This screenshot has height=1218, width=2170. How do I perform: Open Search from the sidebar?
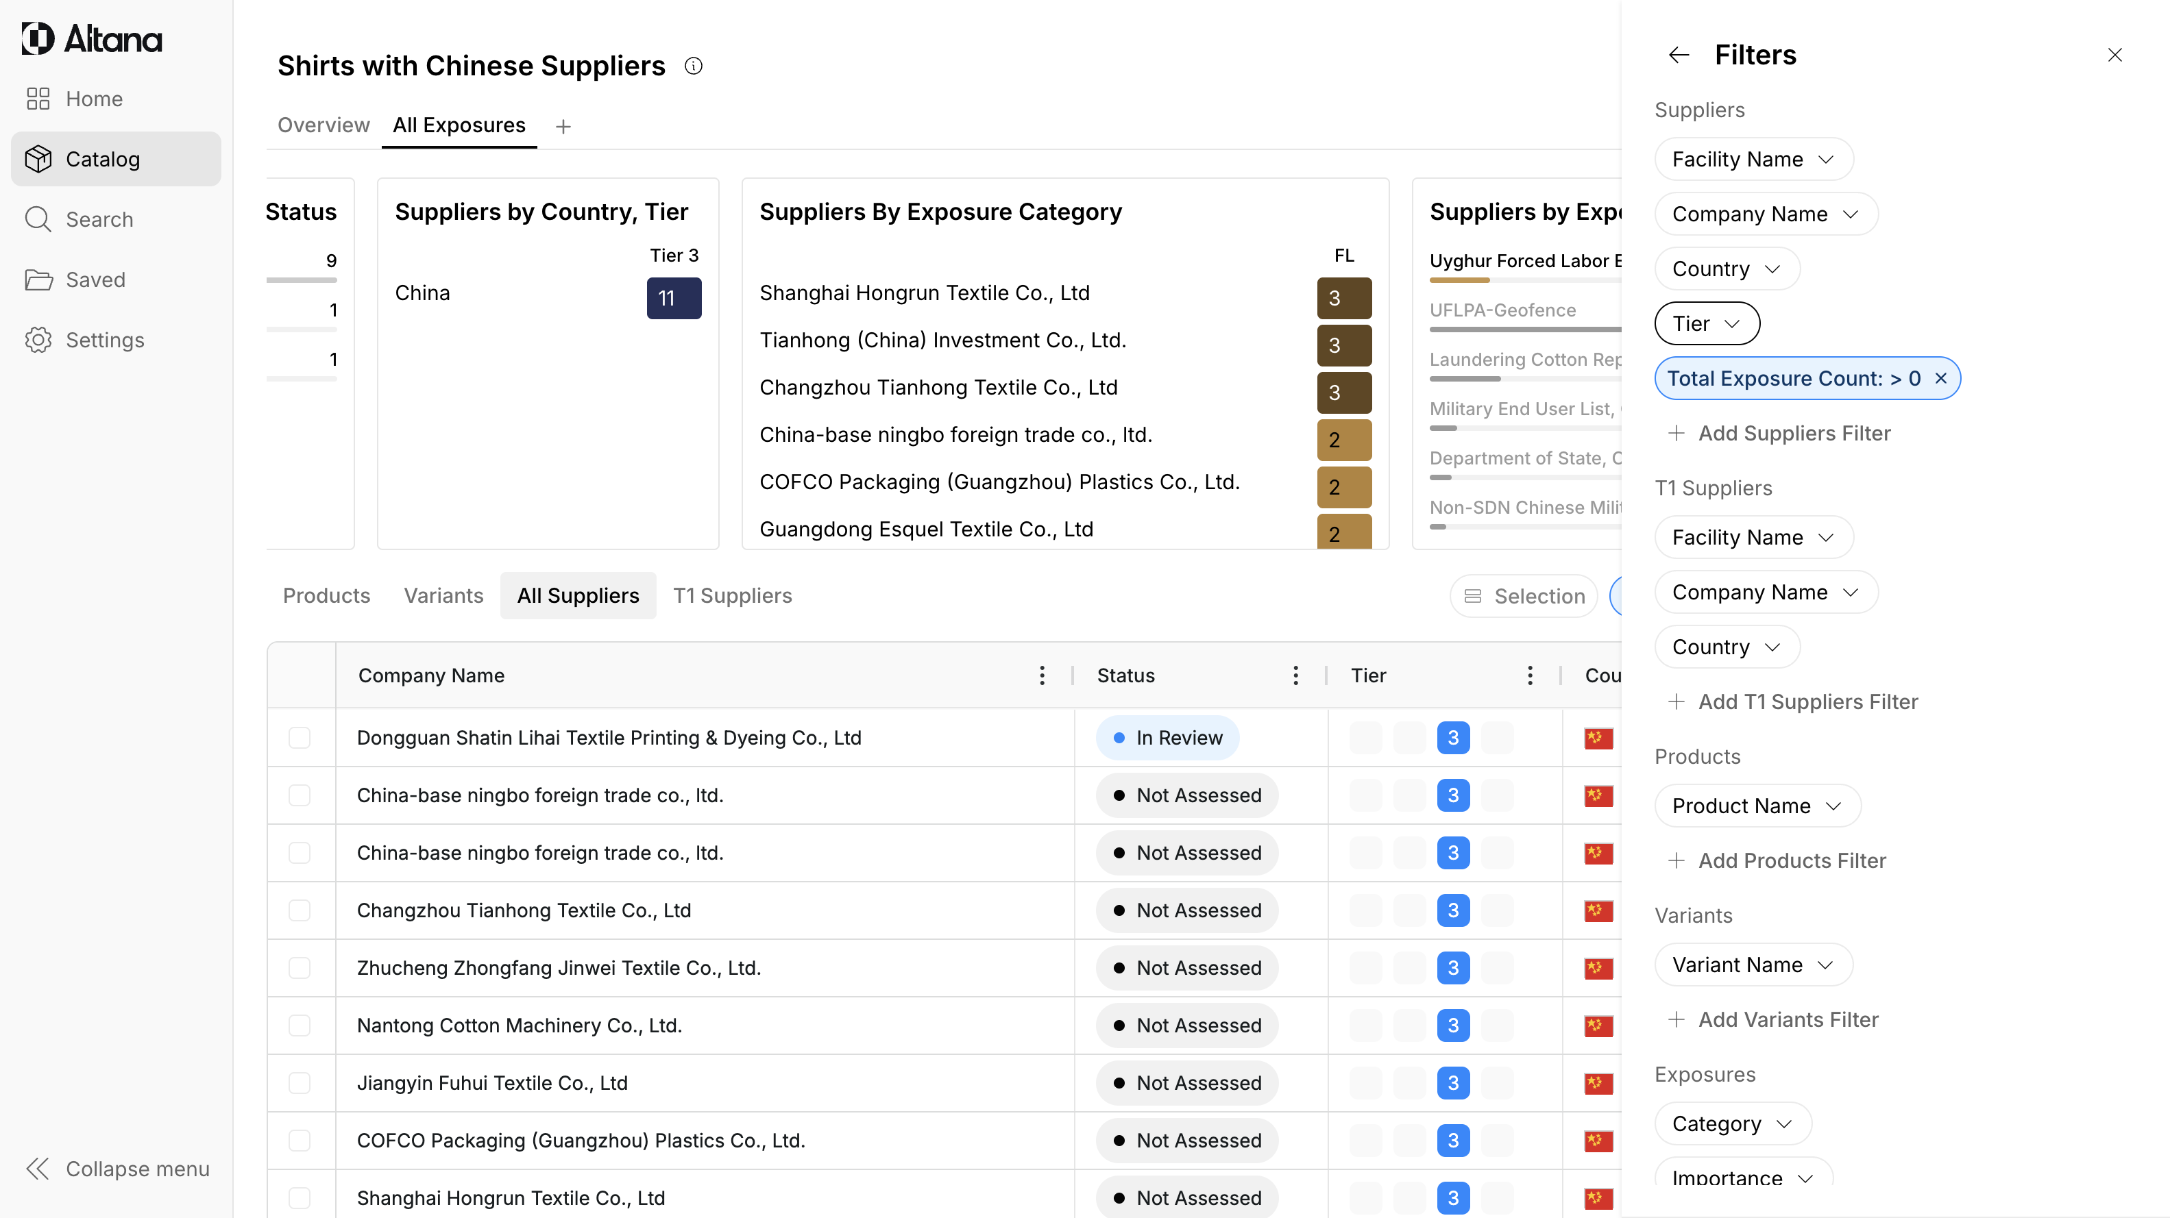tap(99, 219)
